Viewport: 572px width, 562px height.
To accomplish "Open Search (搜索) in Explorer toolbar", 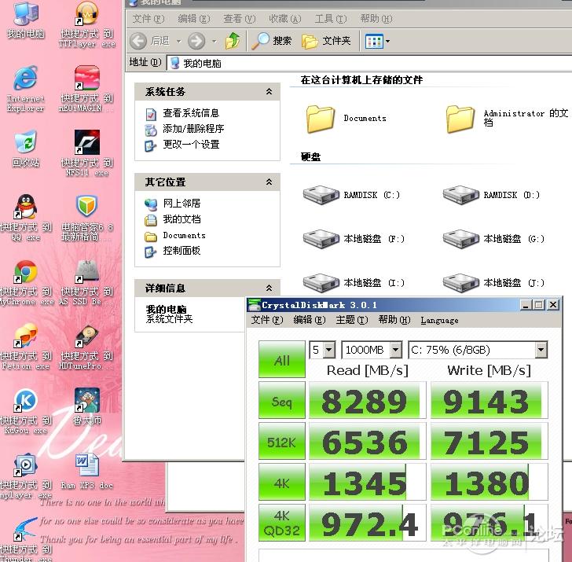I will pos(272,41).
